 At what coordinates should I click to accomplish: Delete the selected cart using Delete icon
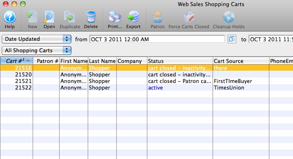(x=91, y=20)
